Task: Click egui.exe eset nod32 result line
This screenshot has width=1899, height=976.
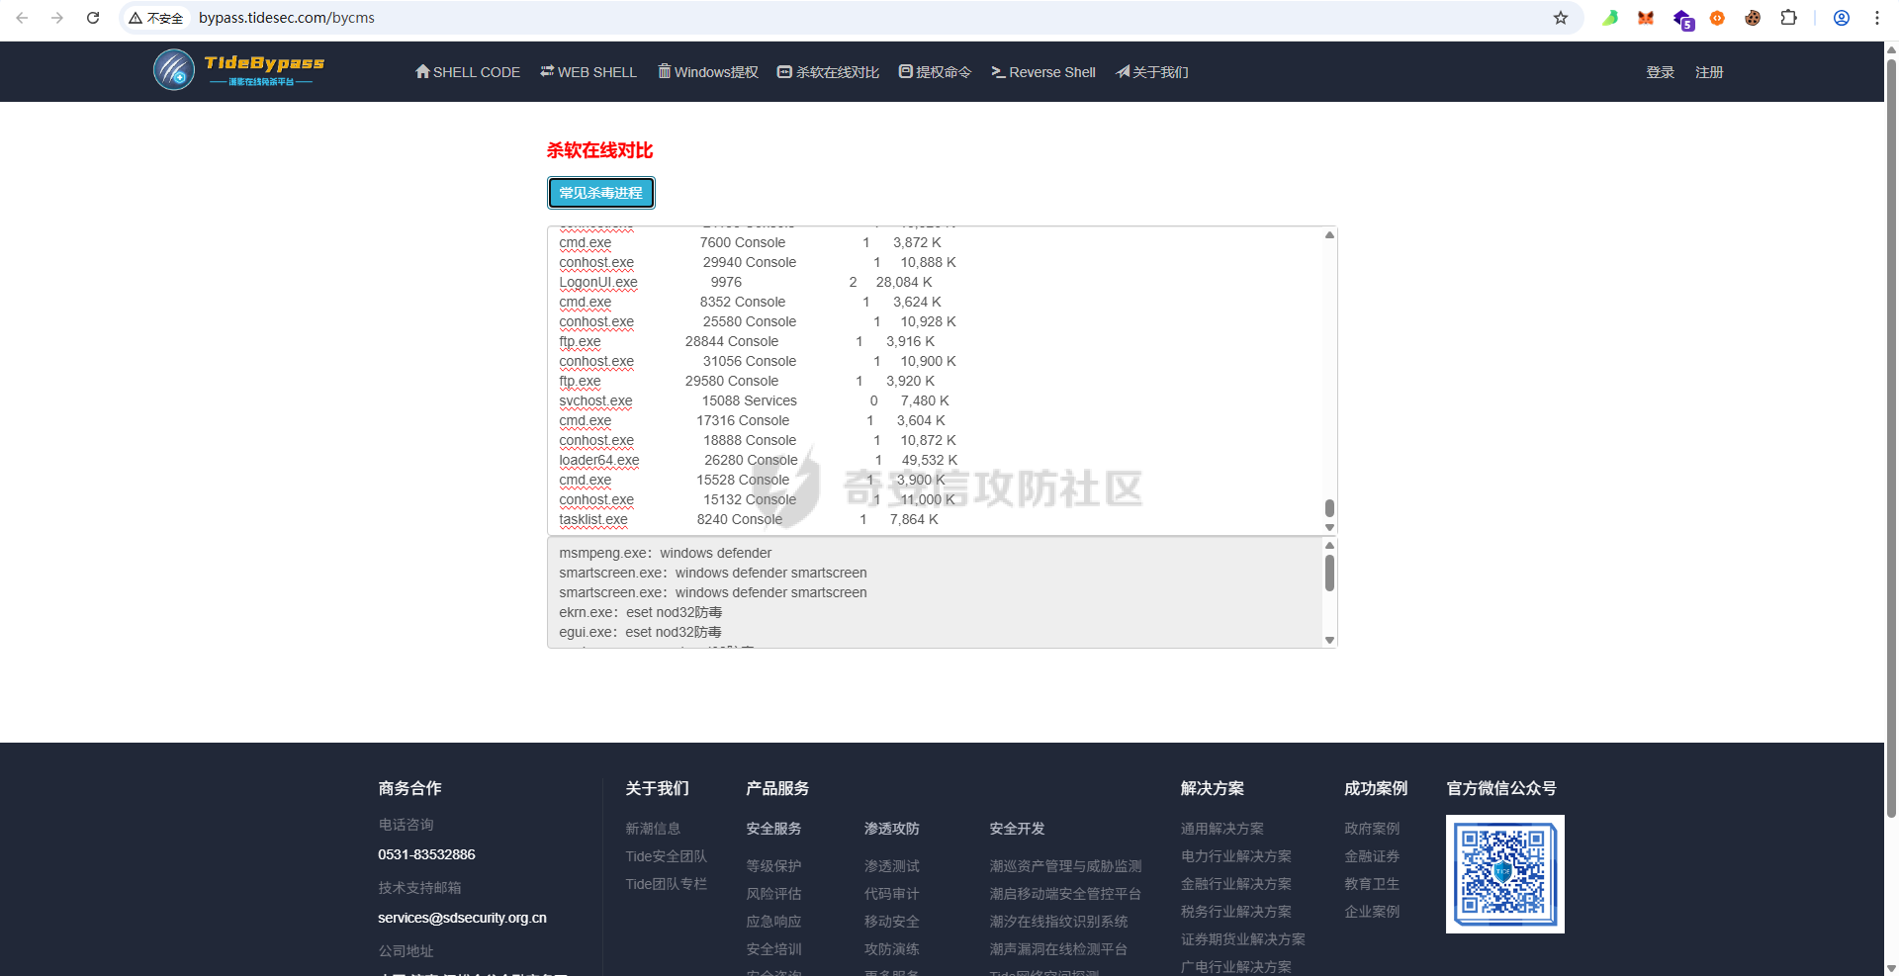Action: point(640,632)
